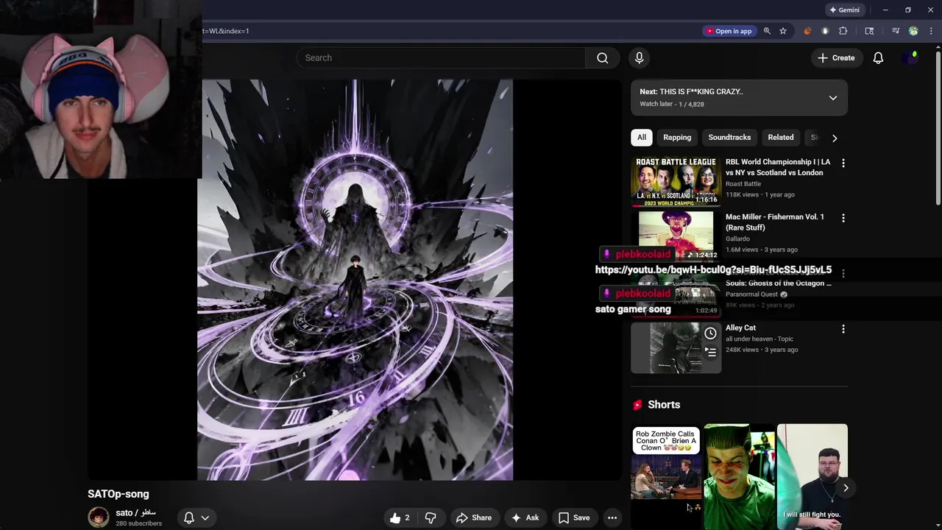Open the orange extension icon in toolbar
The image size is (942, 530).
[807, 31]
